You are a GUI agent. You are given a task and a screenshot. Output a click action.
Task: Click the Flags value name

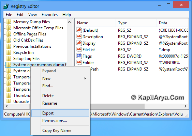pos(87,56)
